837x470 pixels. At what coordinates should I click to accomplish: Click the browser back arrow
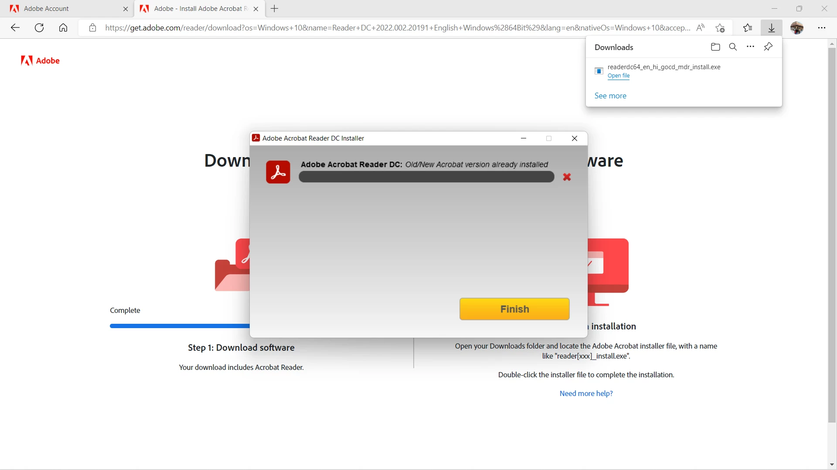click(x=15, y=28)
